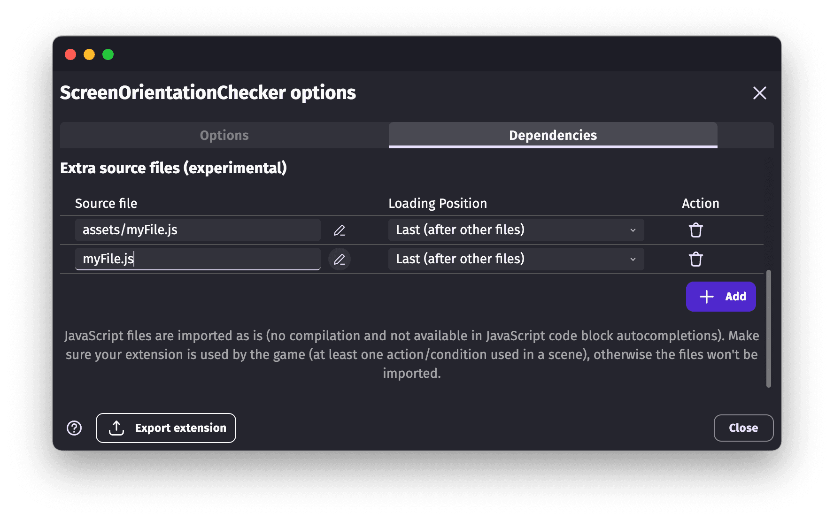Viewport: 834px width, 520px height.
Task: Open help via question mark icon
Action: click(74, 428)
